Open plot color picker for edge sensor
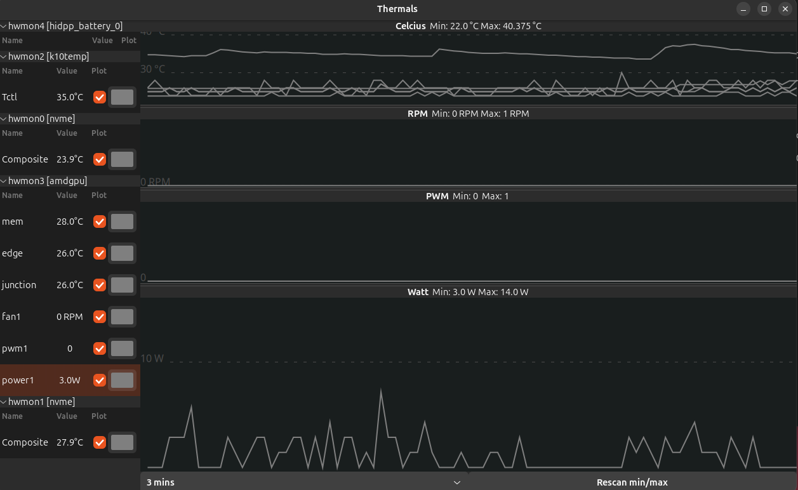The image size is (798, 490). 122,253
